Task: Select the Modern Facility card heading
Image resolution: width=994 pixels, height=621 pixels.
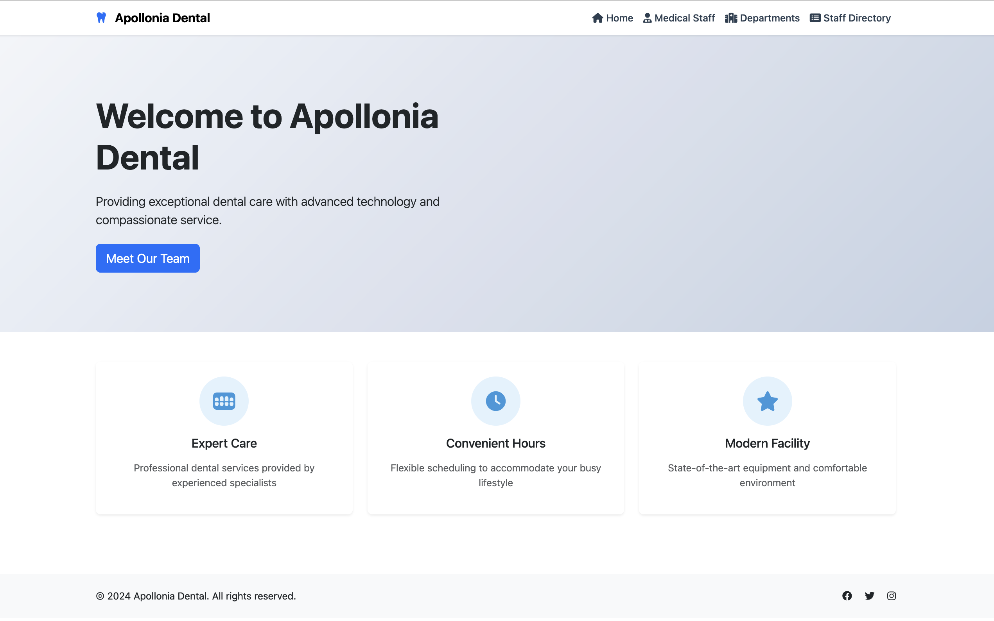Action: pyautogui.click(x=767, y=443)
